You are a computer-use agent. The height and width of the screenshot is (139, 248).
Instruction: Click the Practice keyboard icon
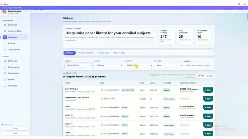(x=5, y=43)
